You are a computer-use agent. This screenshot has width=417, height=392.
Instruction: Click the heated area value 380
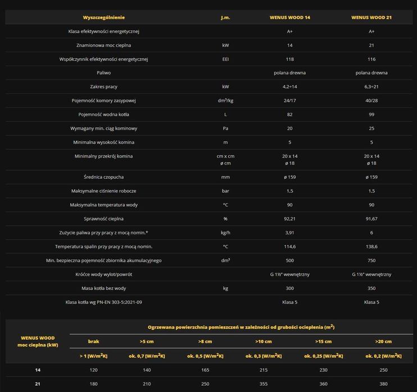click(383, 384)
